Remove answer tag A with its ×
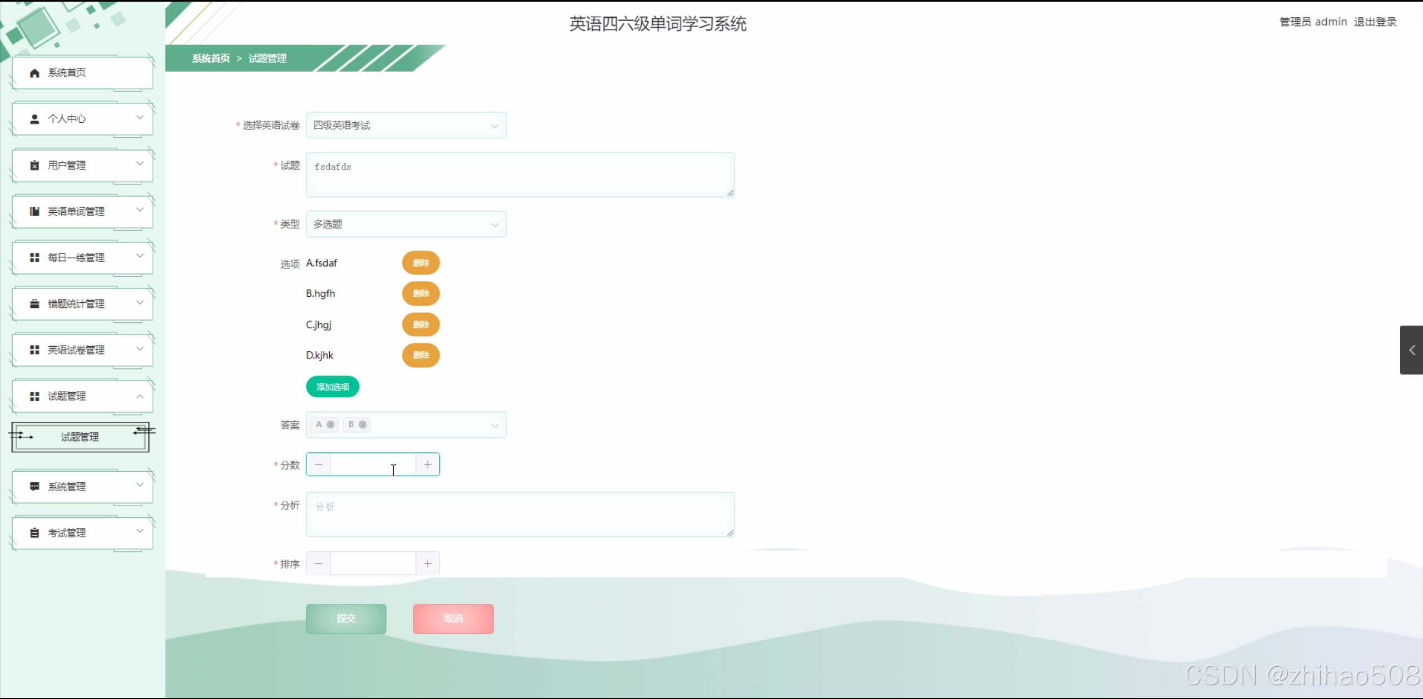The height and width of the screenshot is (699, 1423). [330, 424]
